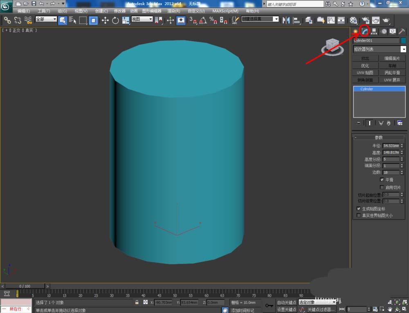409x313 pixels.
Task: Select the Move tool in toolbar
Action: coord(105,20)
